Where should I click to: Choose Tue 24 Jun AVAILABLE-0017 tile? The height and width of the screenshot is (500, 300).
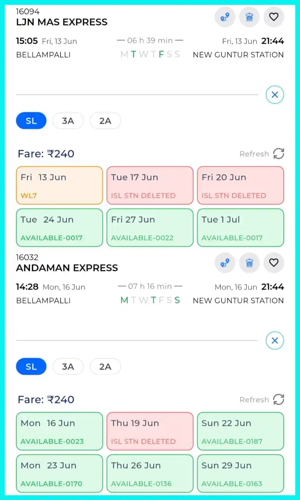point(59,228)
